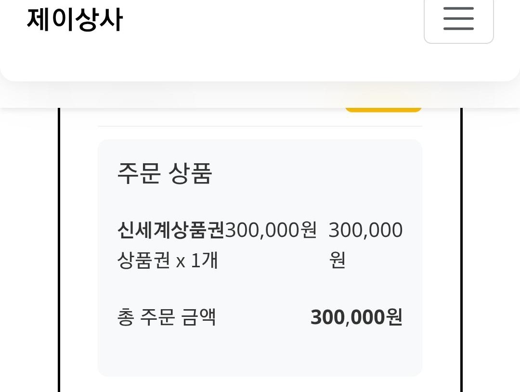Screen dimensions: 520x392
Task: Tap the bold 신세계상품권 product name
Action: click(171, 230)
